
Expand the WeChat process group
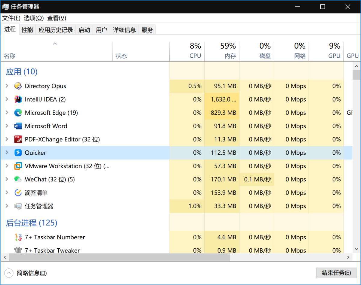[x=7, y=179]
